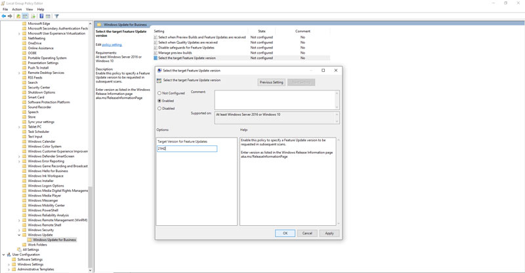Click the OneDrive folder icon in tree
The height and width of the screenshot is (273, 525).
(24, 43)
